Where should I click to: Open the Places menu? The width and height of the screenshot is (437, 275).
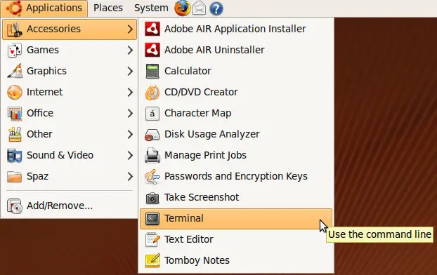click(108, 8)
